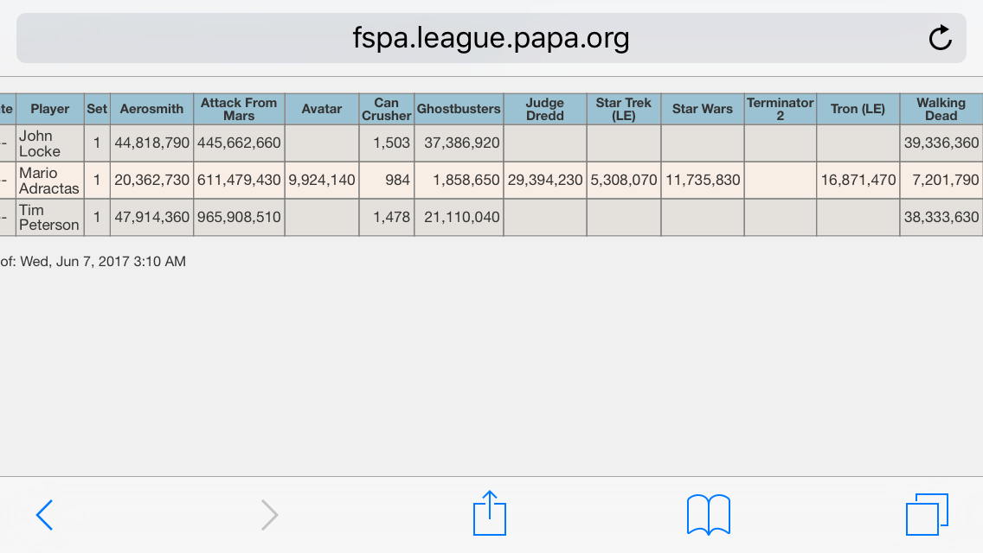Select the Aerosmith column header

(x=151, y=109)
